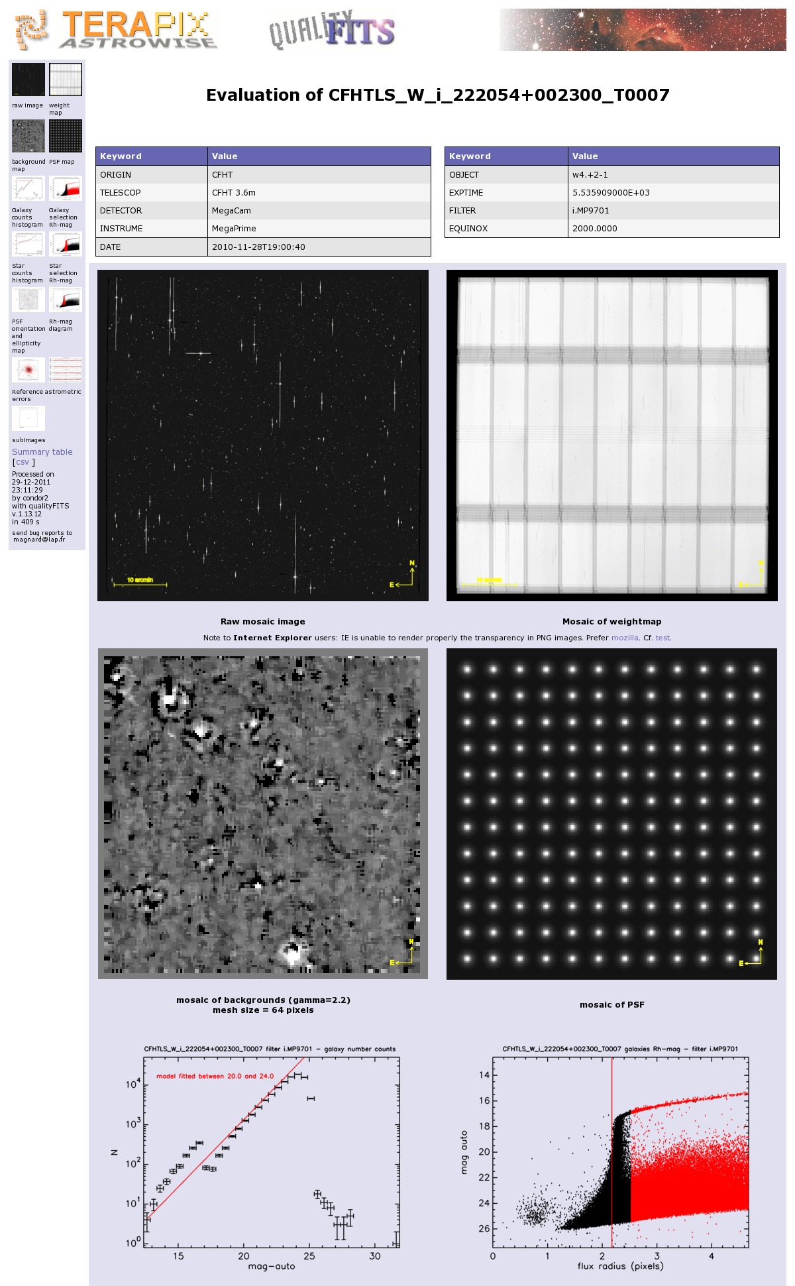The width and height of the screenshot is (795, 1286).
Task: Select the EQUINOX value 2000.0000
Action: pyautogui.click(x=674, y=229)
